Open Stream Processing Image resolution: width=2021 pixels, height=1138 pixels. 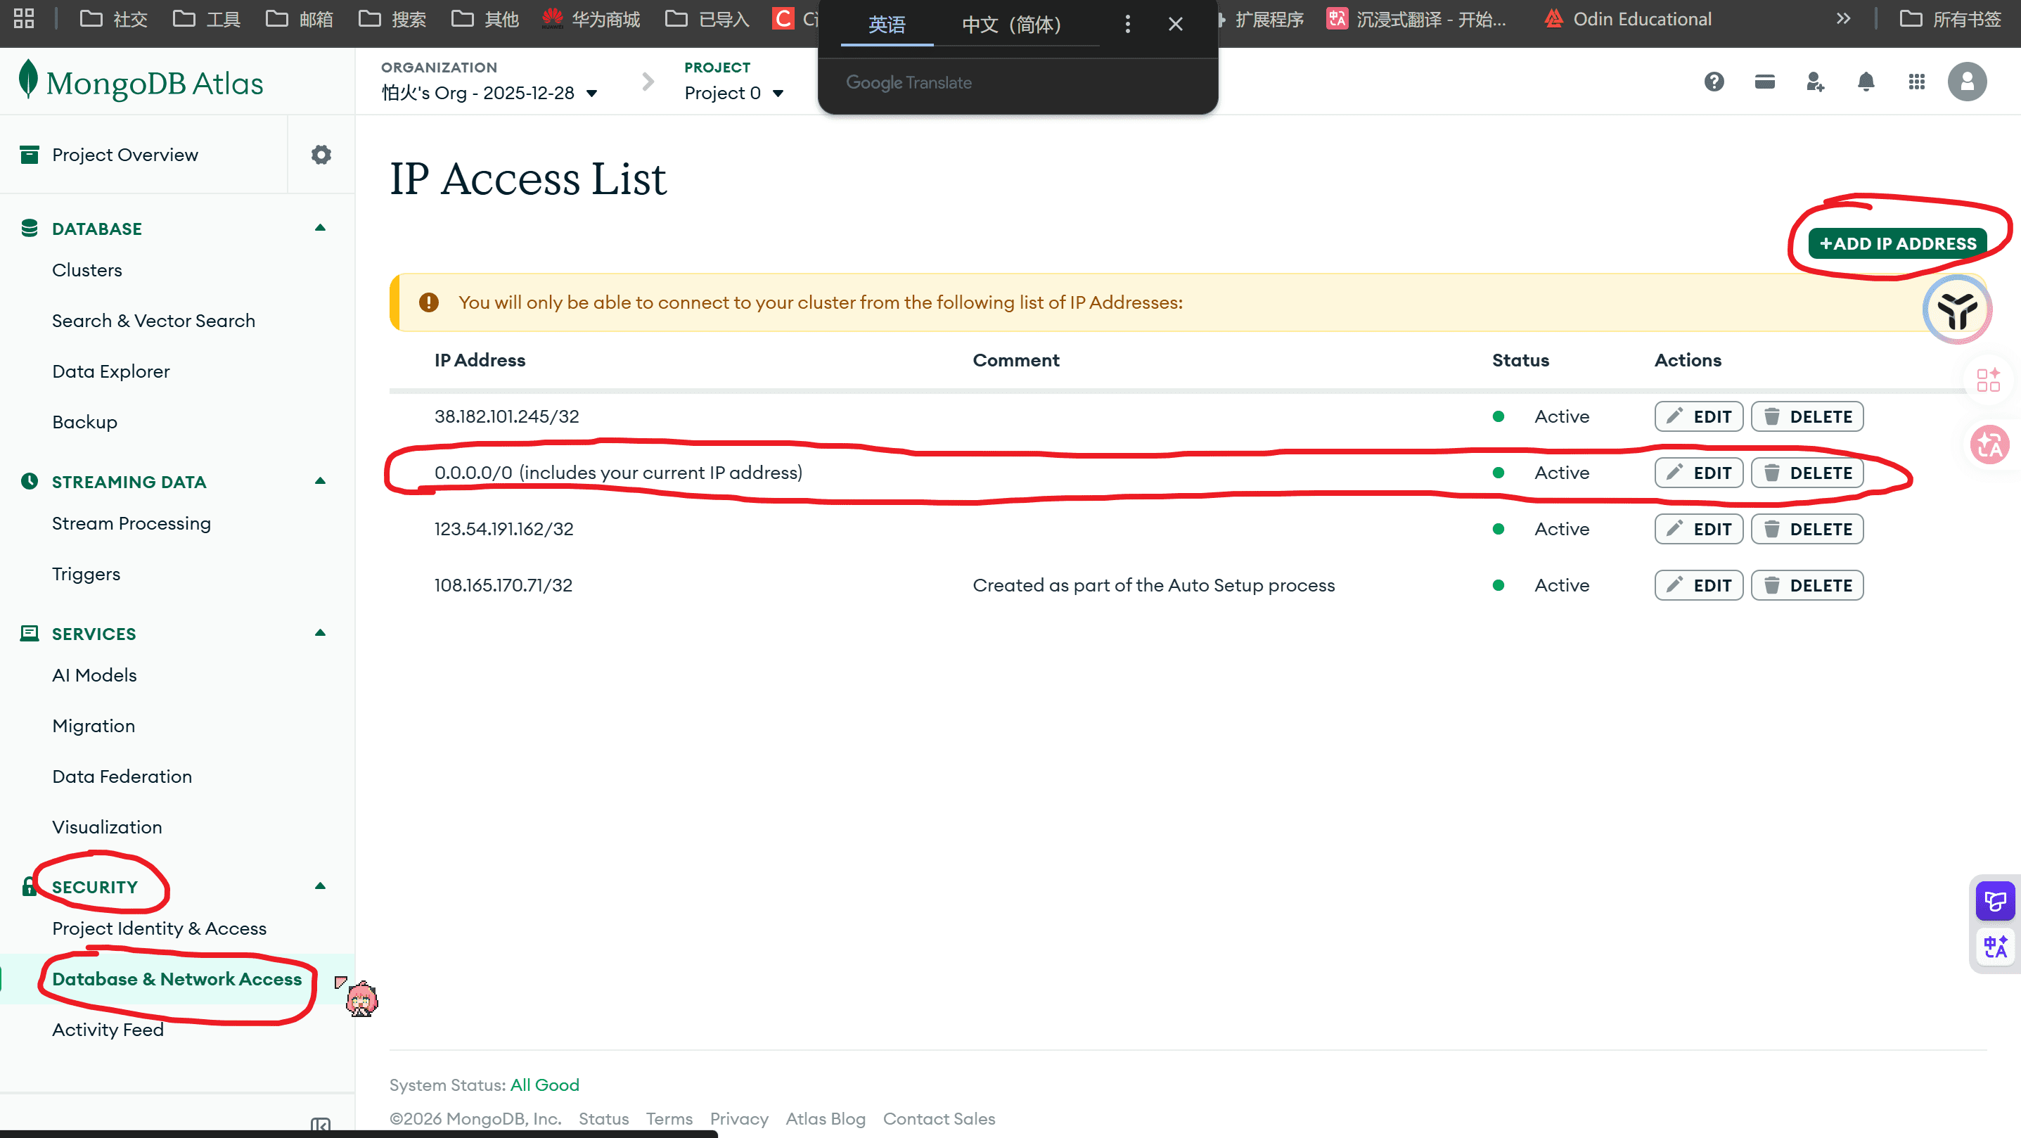coord(131,523)
